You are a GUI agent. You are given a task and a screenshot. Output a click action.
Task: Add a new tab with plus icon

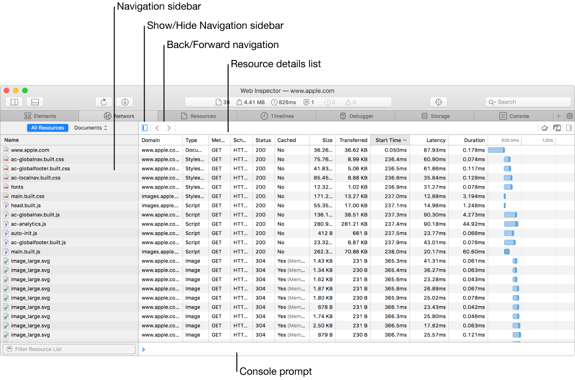tap(558, 116)
